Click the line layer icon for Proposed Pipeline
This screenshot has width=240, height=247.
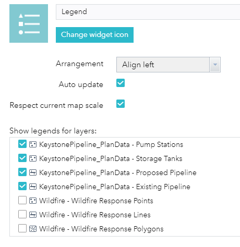point(33,172)
